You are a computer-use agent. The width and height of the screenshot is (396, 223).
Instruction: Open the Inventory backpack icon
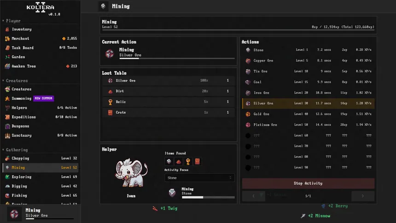pos(7,29)
